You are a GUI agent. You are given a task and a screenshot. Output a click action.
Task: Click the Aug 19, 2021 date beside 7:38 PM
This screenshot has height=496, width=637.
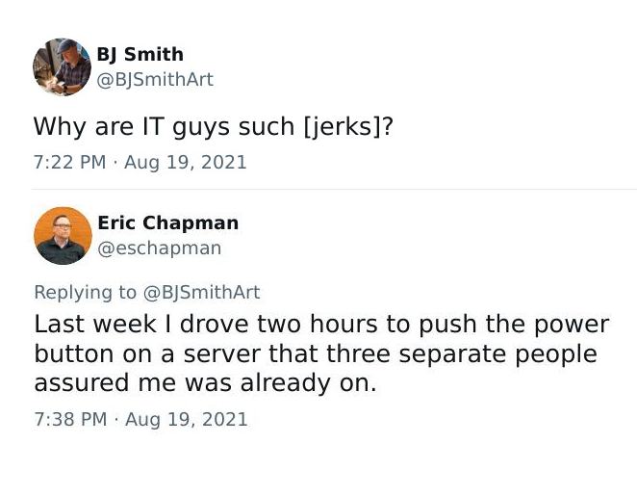coord(187,420)
